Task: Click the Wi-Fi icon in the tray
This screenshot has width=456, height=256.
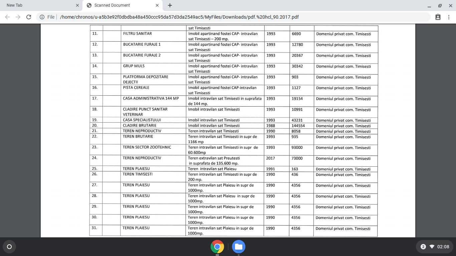Action: tap(432, 247)
